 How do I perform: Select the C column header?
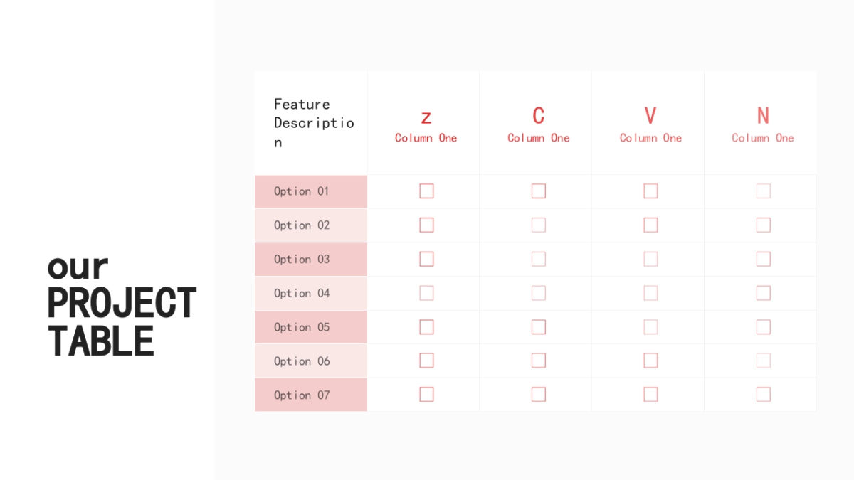(x=539, y=116)
